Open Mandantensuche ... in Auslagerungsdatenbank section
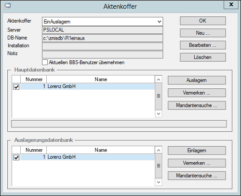Screen dimensions: 241x196 pyautogui.click(x=197, y=176)
